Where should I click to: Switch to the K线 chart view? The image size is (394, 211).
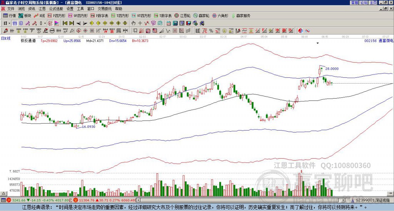coord(39,15)
